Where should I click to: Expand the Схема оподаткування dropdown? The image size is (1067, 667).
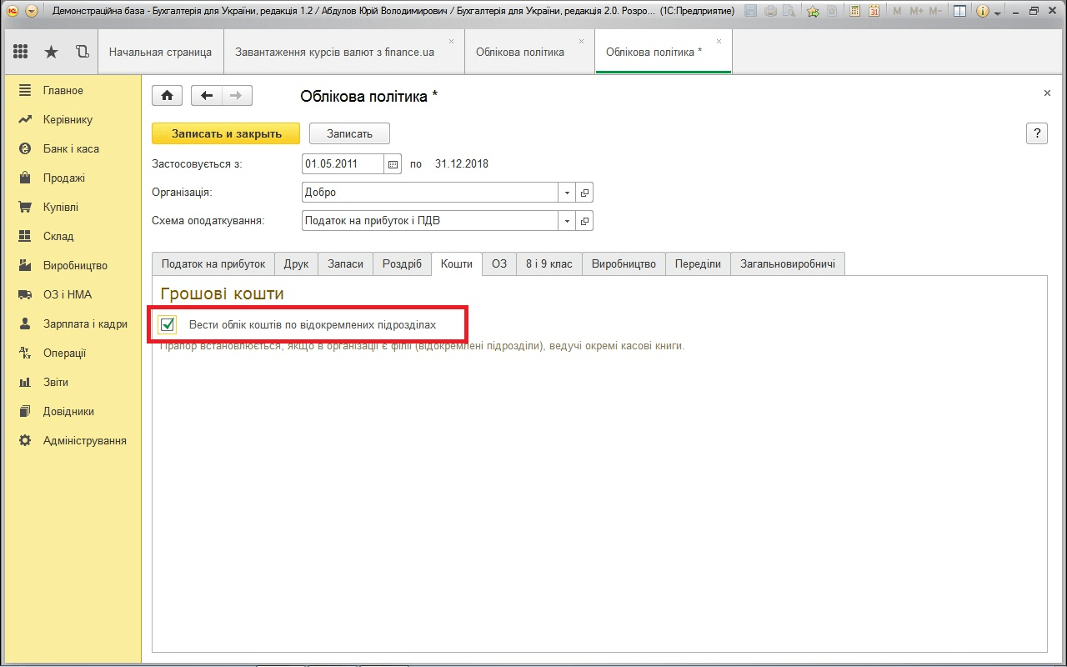tap(567, 221)
